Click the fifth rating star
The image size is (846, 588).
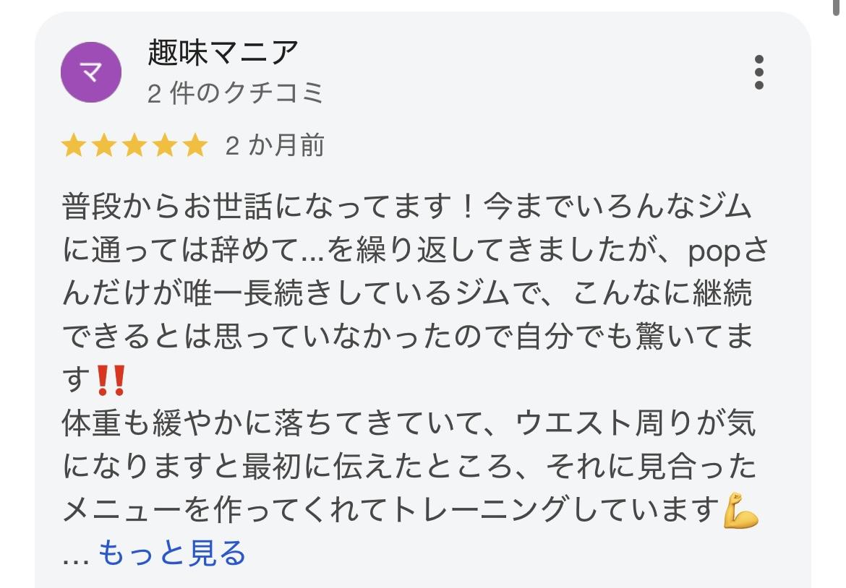pos(195,147)
